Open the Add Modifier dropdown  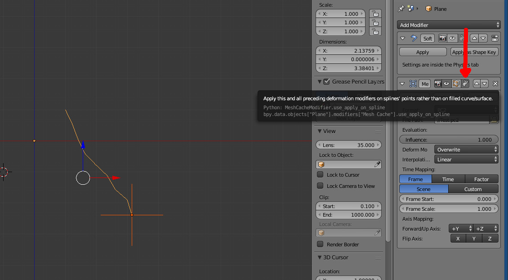tap(448, 25)
